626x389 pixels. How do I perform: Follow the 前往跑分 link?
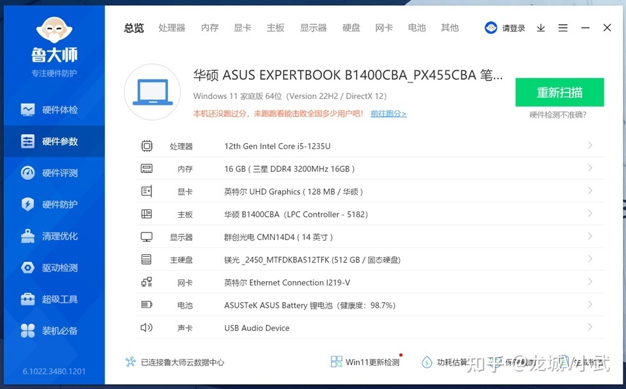[388, 114]
